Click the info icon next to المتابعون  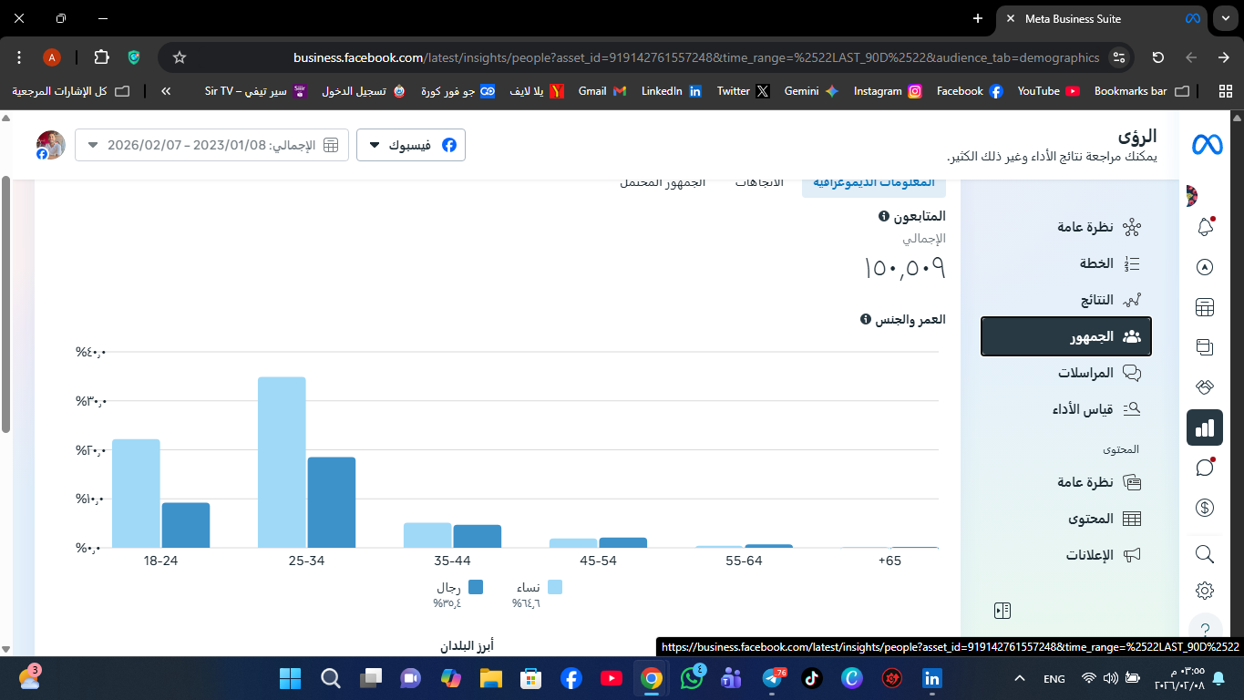(x=883, y=216)
